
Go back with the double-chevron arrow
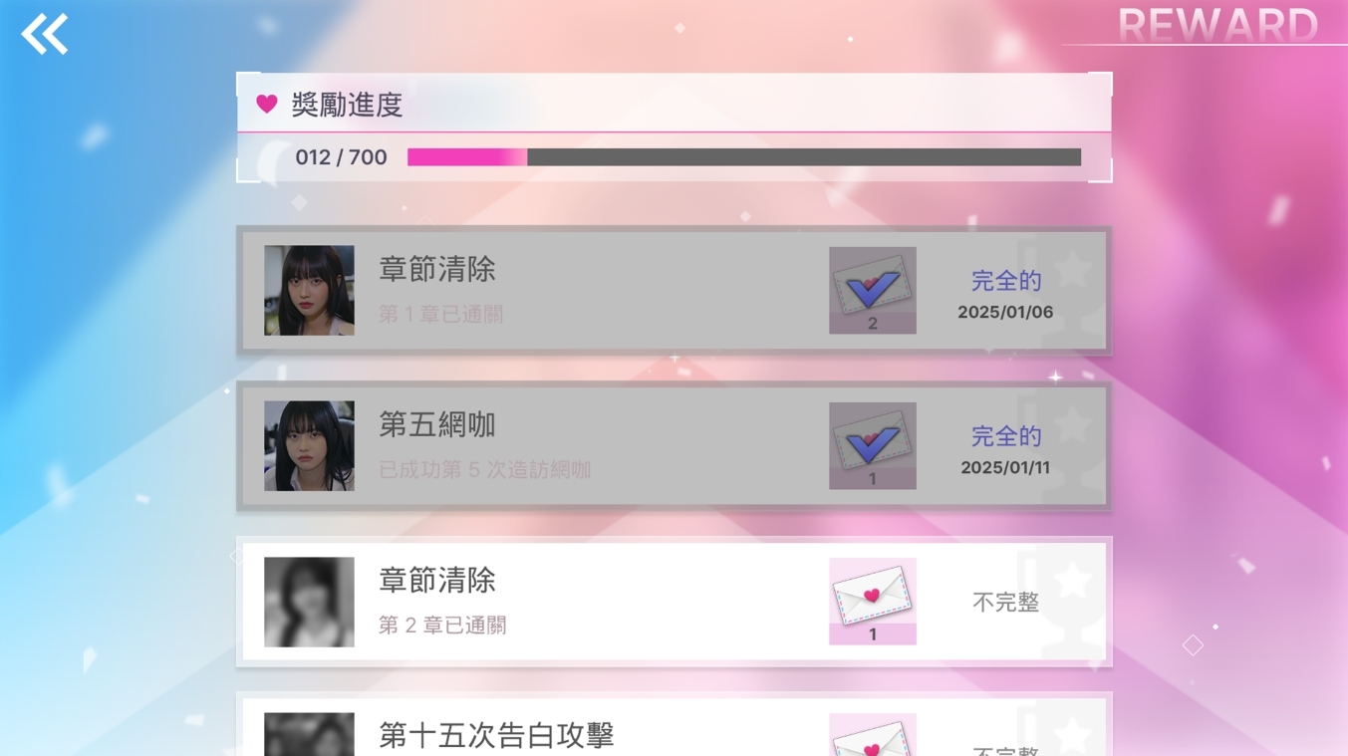point(45,34)
